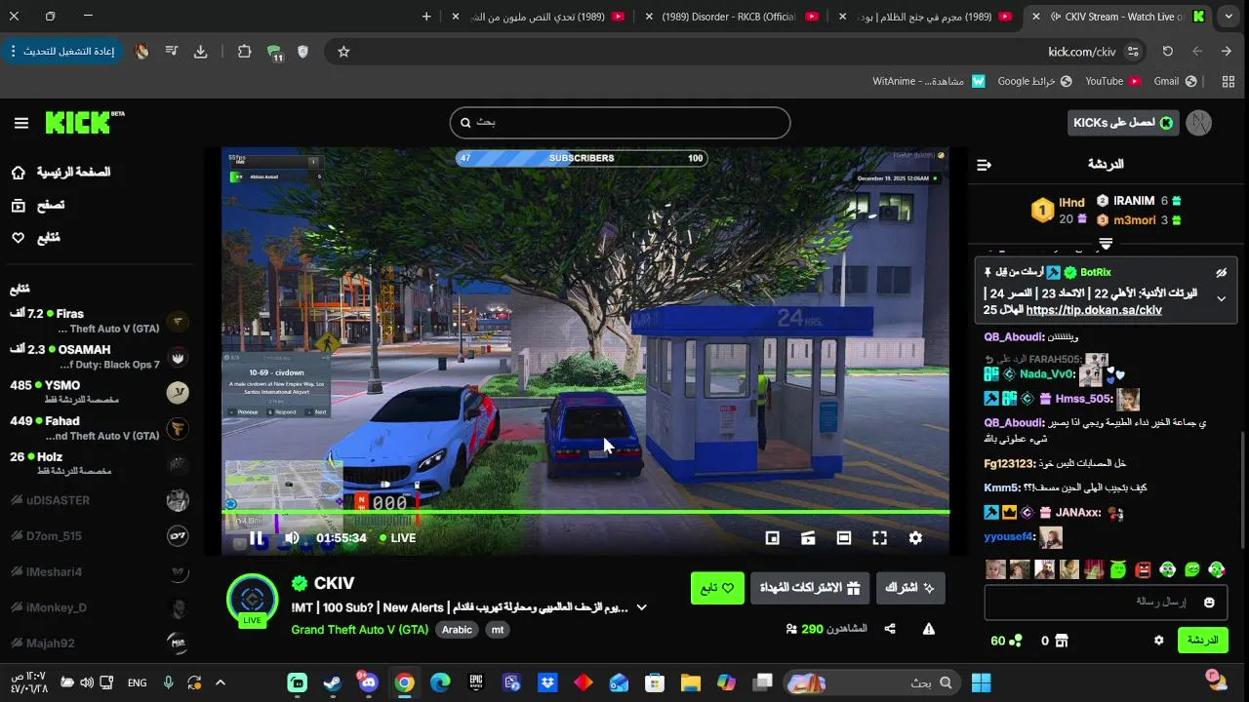Image resolution: width=1249 pixels, height=702 pixels.
Task: Open Steam from the taskbar
Action: coord(333,682)
